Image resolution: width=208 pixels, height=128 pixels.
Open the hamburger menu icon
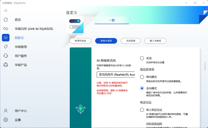(x=6, y=10)
